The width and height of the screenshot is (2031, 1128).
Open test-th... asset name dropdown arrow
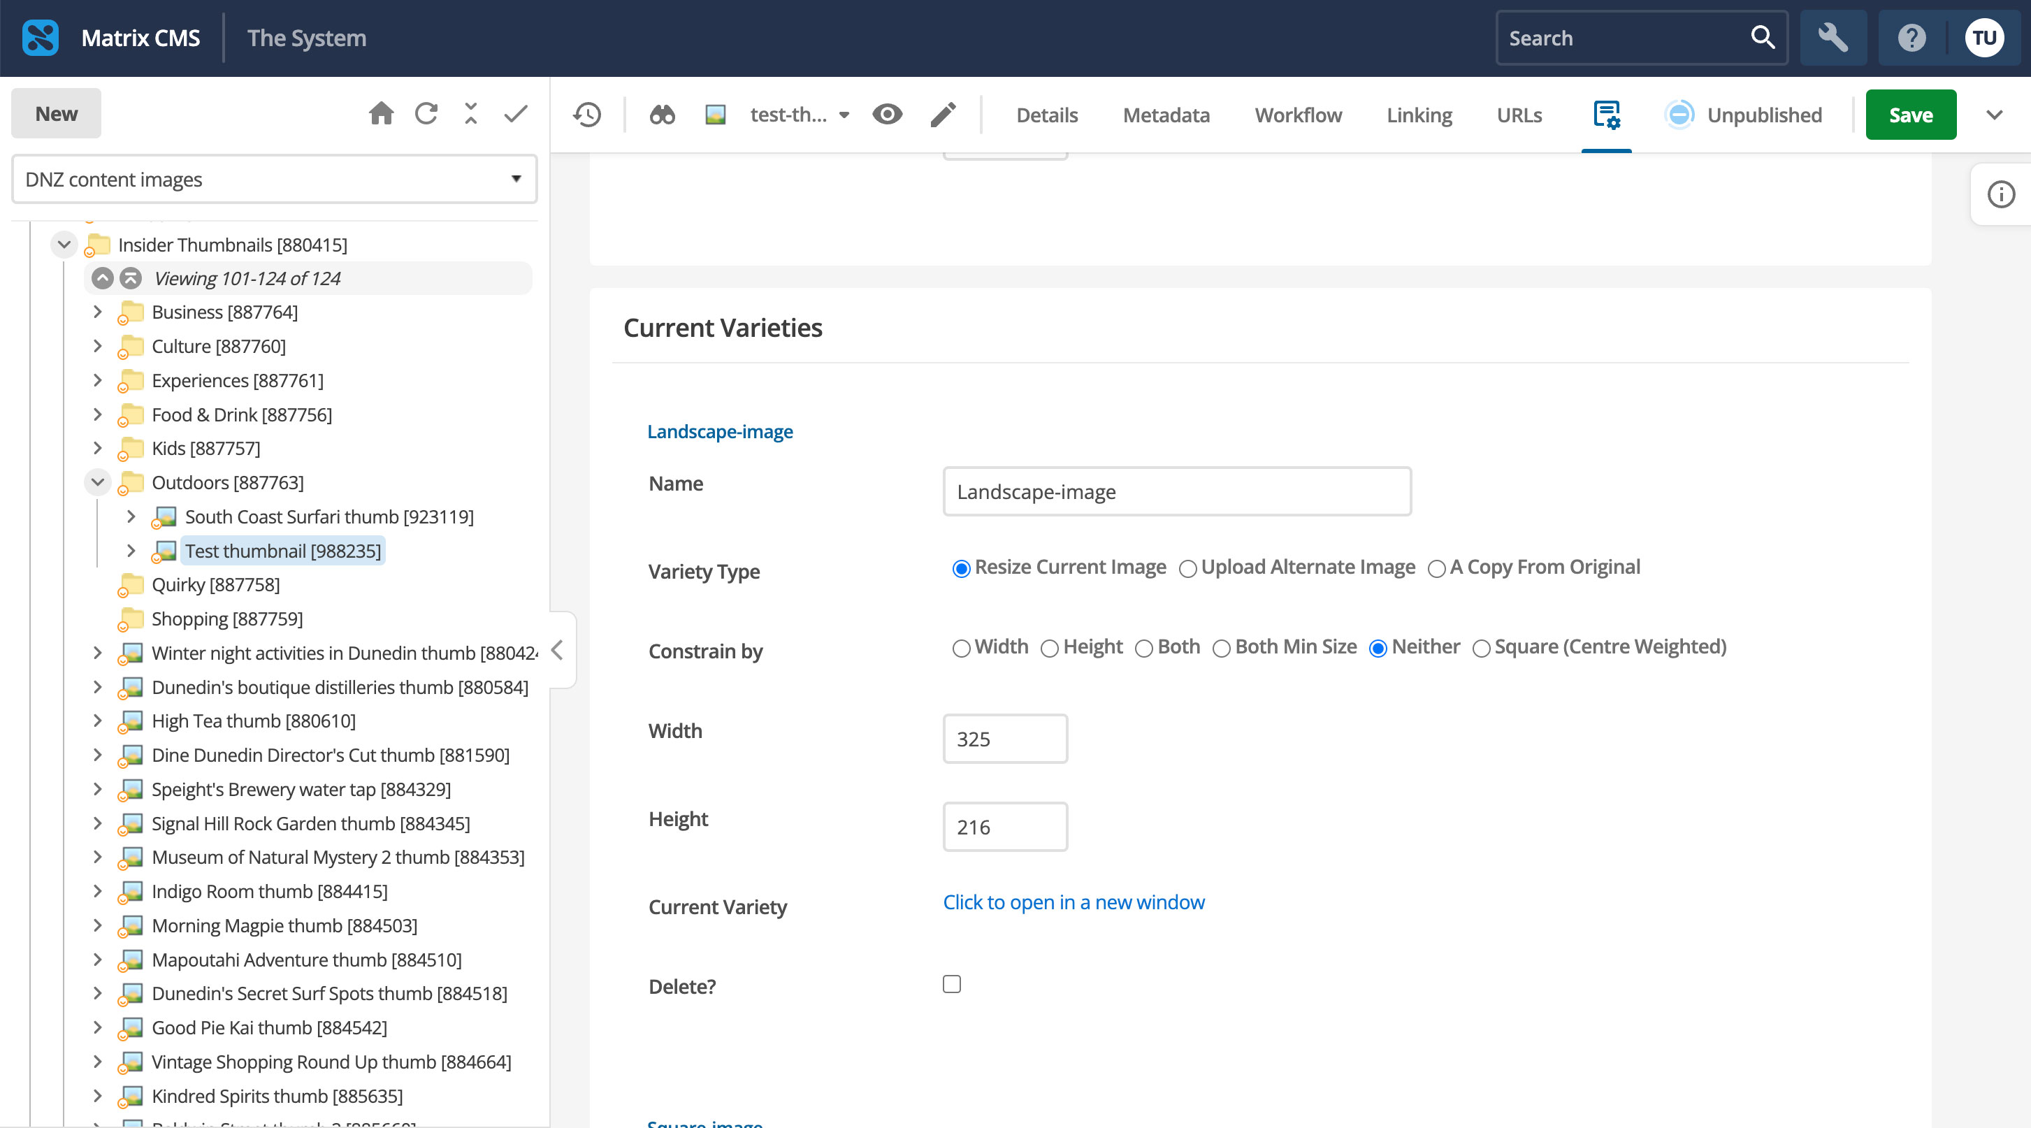pyautogui.click(x=844, y=115)
